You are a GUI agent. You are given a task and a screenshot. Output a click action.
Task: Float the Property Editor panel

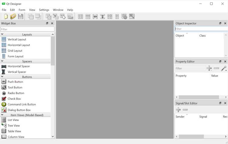[220, 62]
